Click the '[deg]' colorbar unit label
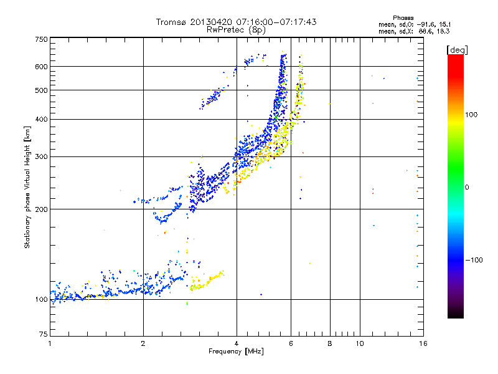The width and height of the screenshot is (498, 374). point(457,50)
